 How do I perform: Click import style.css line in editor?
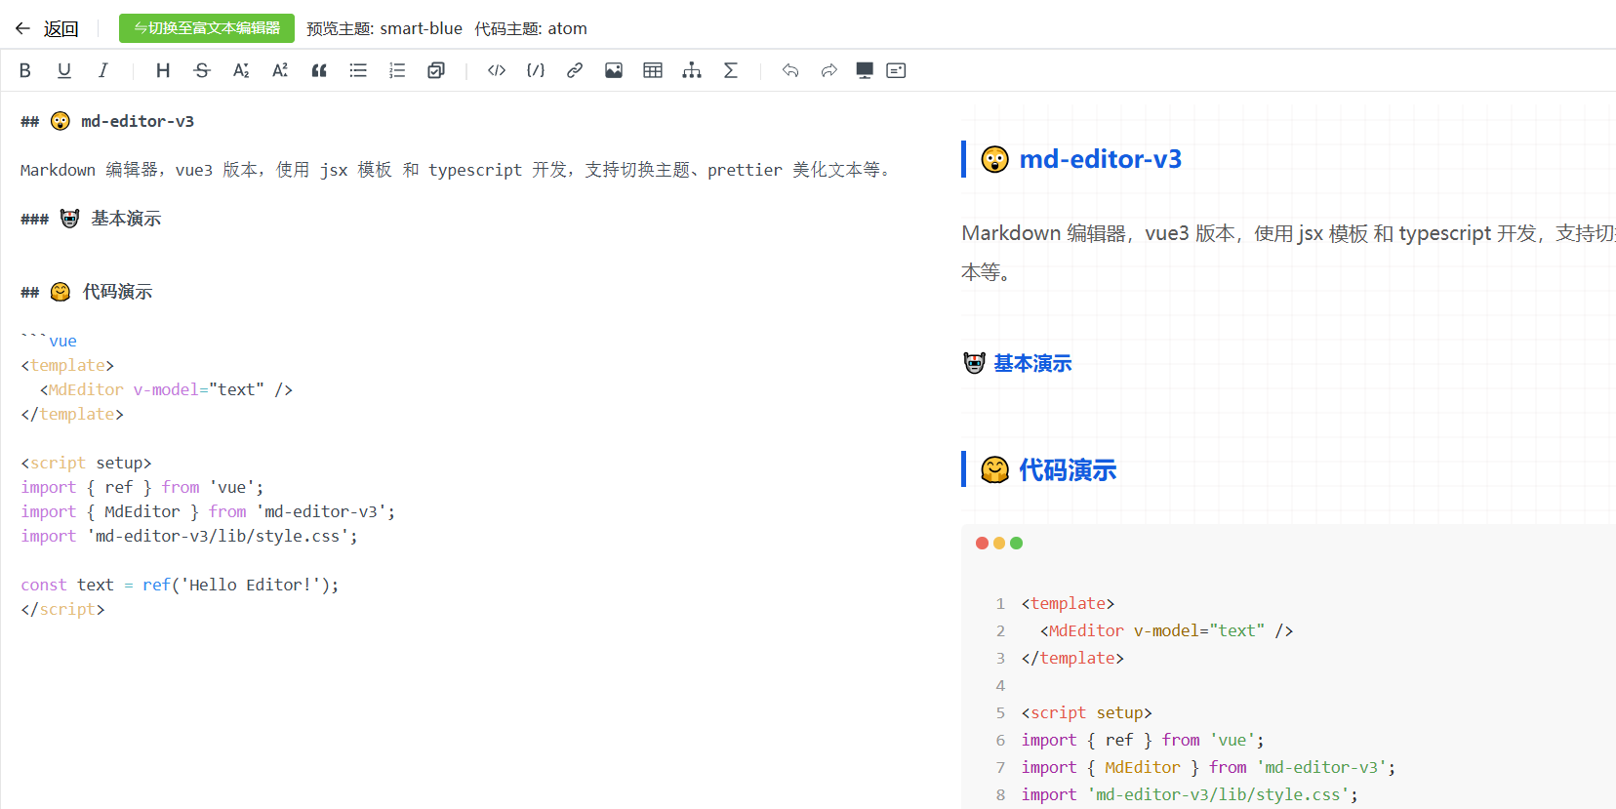point(189,536)
